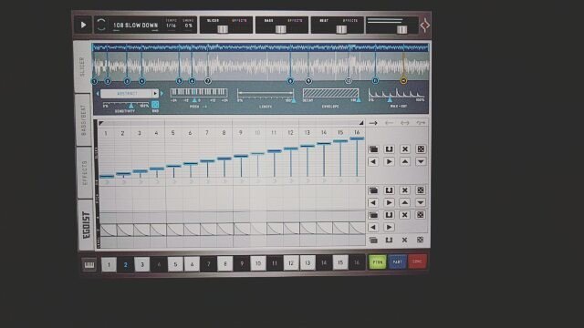Adjust the Bass volume fader
The height and width of the screenshot is (328, 584).
281,29
